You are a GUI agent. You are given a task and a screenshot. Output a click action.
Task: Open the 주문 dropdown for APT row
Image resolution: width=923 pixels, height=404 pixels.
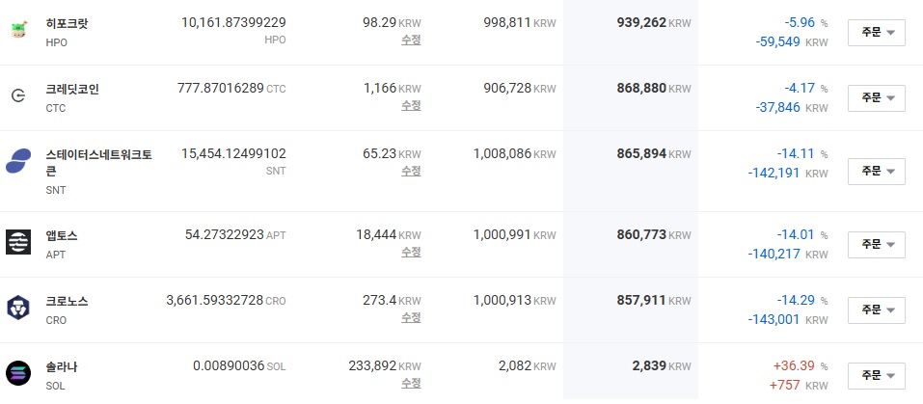[x=876, y=245]
